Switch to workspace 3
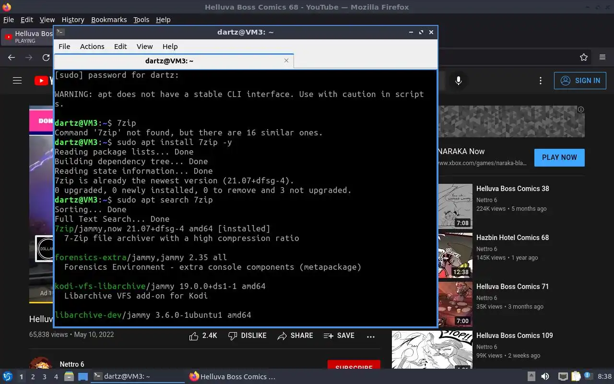The height and width of the screenshot is (384, 614). 44,377
